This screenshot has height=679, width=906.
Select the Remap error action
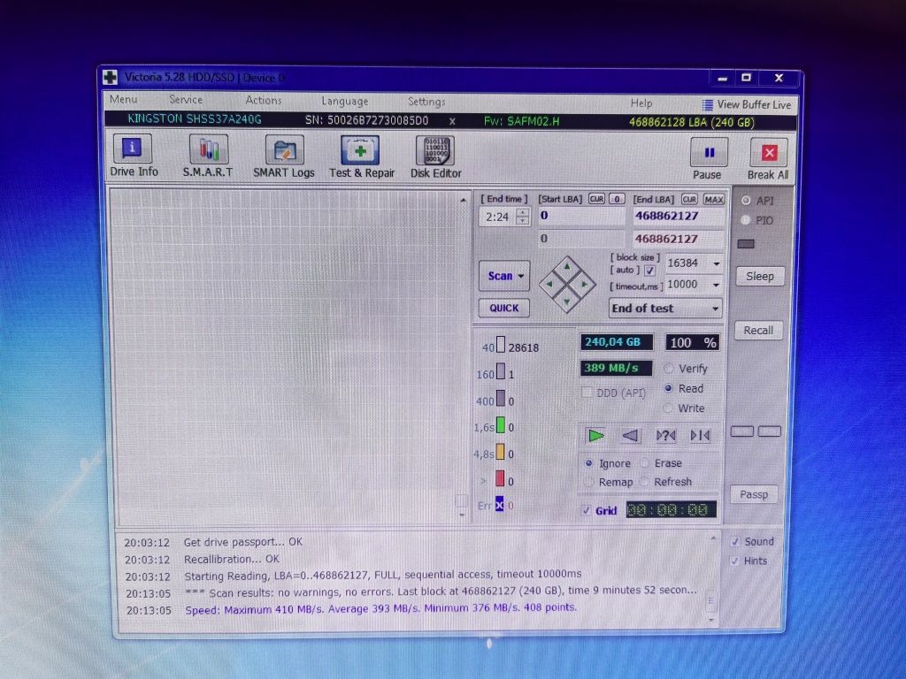588,482
